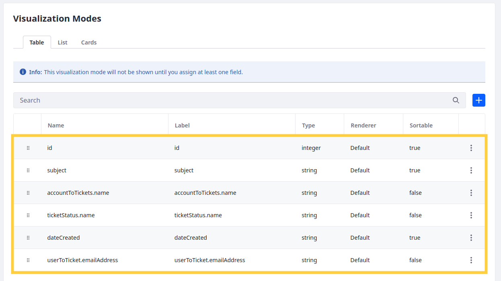Select drag handle for userToTicket.emailAddress row

click(x=28, y=260)
